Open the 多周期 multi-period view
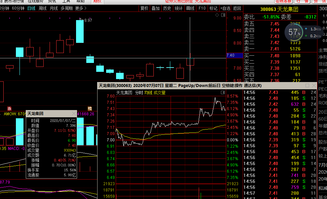The image size is (327, 199). tap(66, 8)
